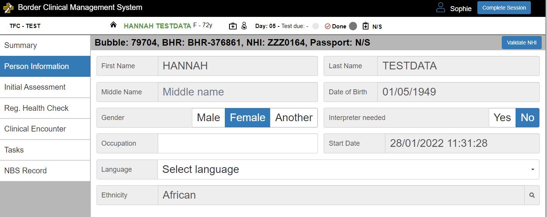Click the red checkmark Done icon
Screen dimensions: 547x217
328,26
